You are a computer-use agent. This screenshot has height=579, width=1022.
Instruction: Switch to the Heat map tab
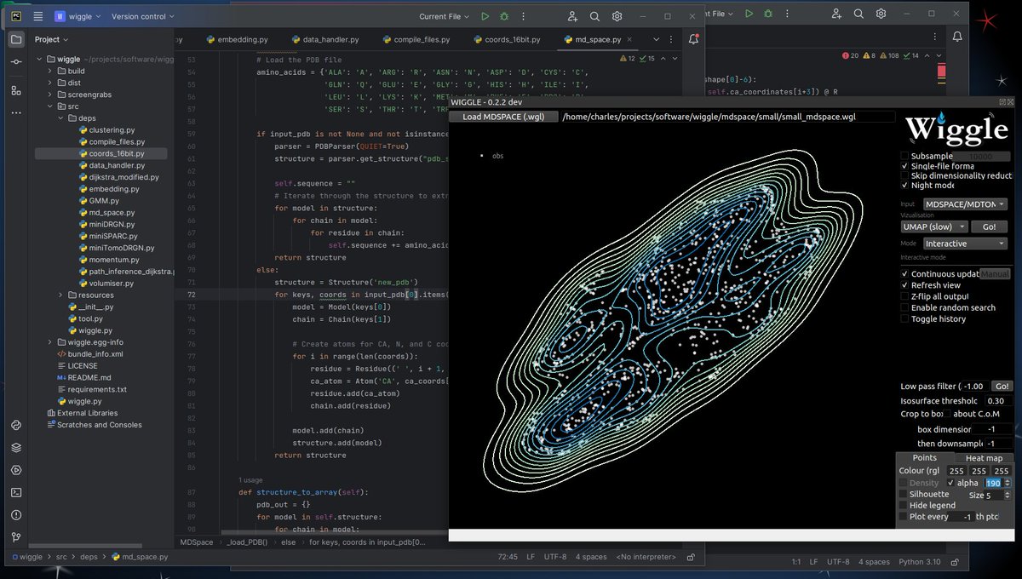(984, 458)
